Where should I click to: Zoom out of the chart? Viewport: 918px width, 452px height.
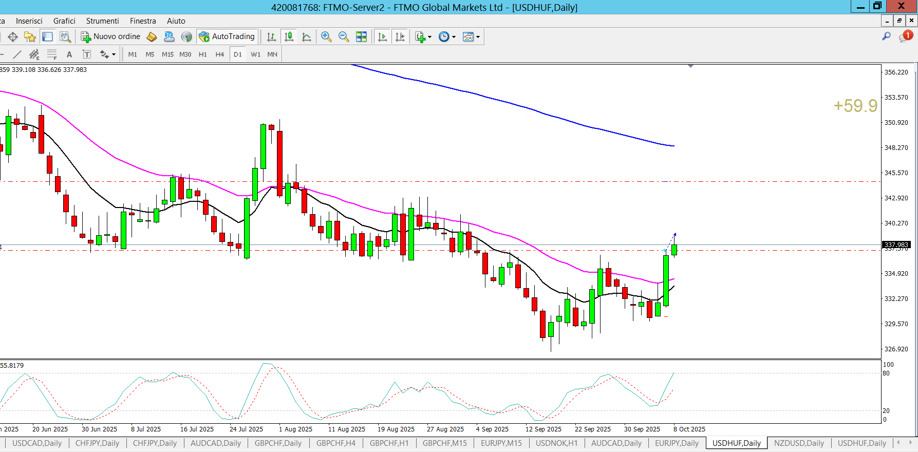coord(343,36)
